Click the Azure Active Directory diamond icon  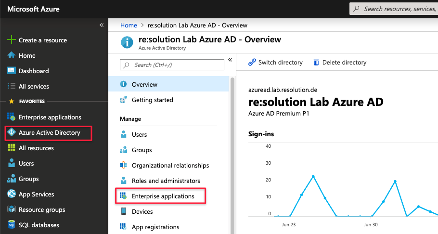tap(12, 132)
